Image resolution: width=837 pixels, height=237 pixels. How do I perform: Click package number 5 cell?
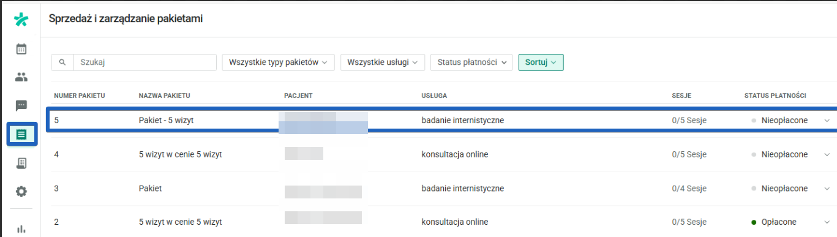tap(56, 121)
